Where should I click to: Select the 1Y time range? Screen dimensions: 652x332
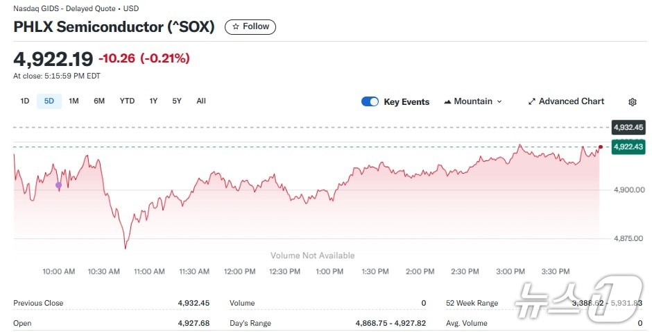pos(153,101)
